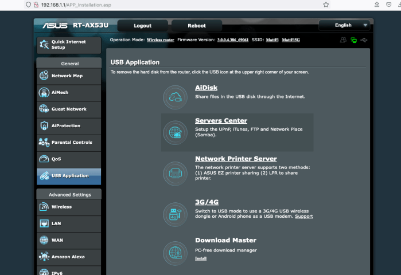The width and height of the screenshot is (401, 275).
Task: Click the Parental Controls people icon
Action: coord(44,142)
